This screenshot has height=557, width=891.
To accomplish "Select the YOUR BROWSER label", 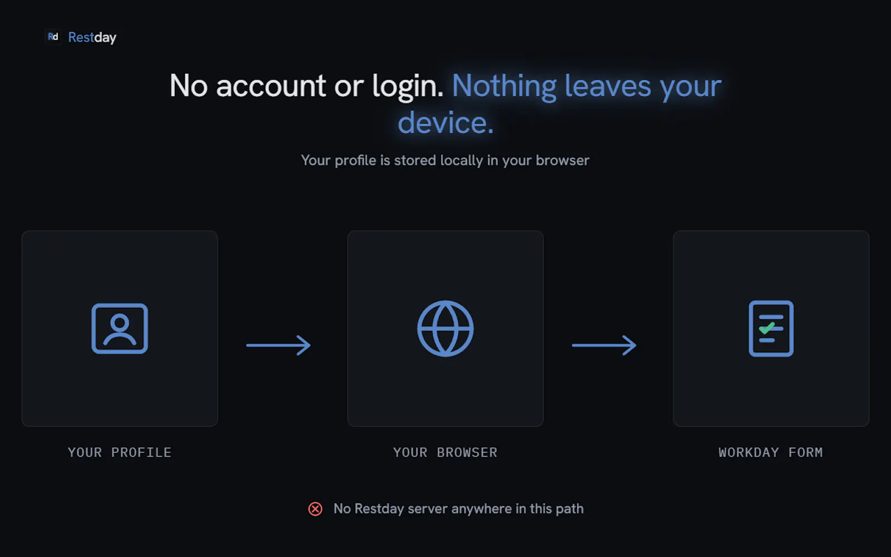I will (x=445, y=452).
